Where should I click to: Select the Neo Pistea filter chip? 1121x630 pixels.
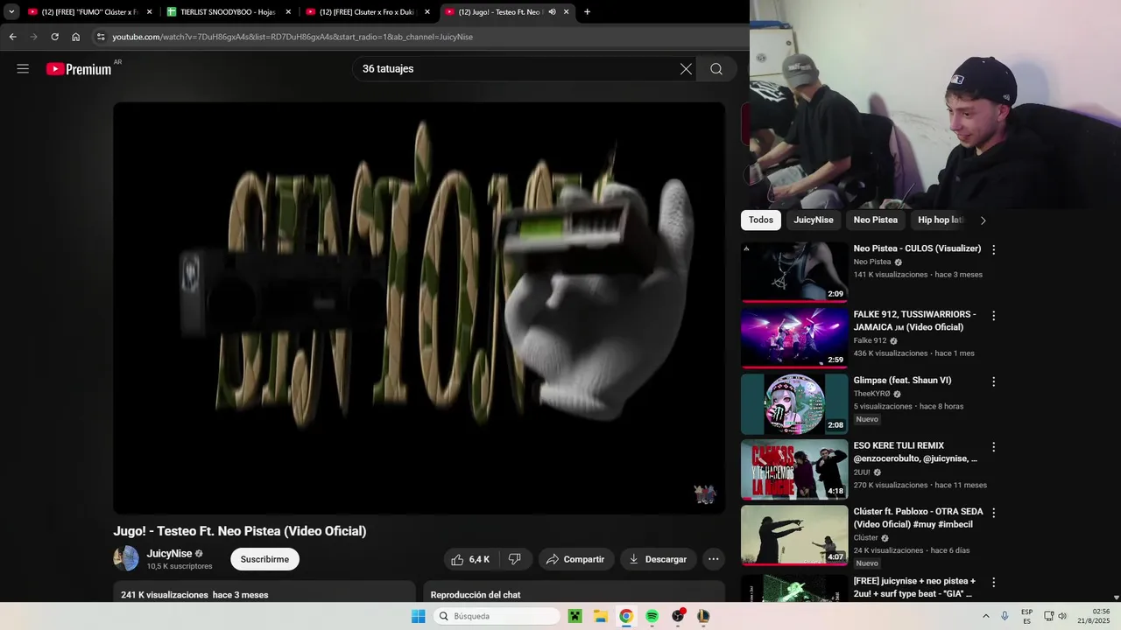(x=876, y=220)
